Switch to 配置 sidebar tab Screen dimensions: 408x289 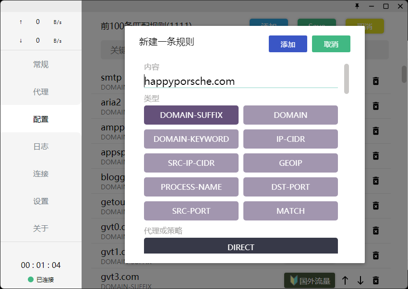pos(41,119)
